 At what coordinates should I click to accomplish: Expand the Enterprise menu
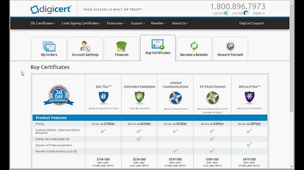click(x=116, y=23)
